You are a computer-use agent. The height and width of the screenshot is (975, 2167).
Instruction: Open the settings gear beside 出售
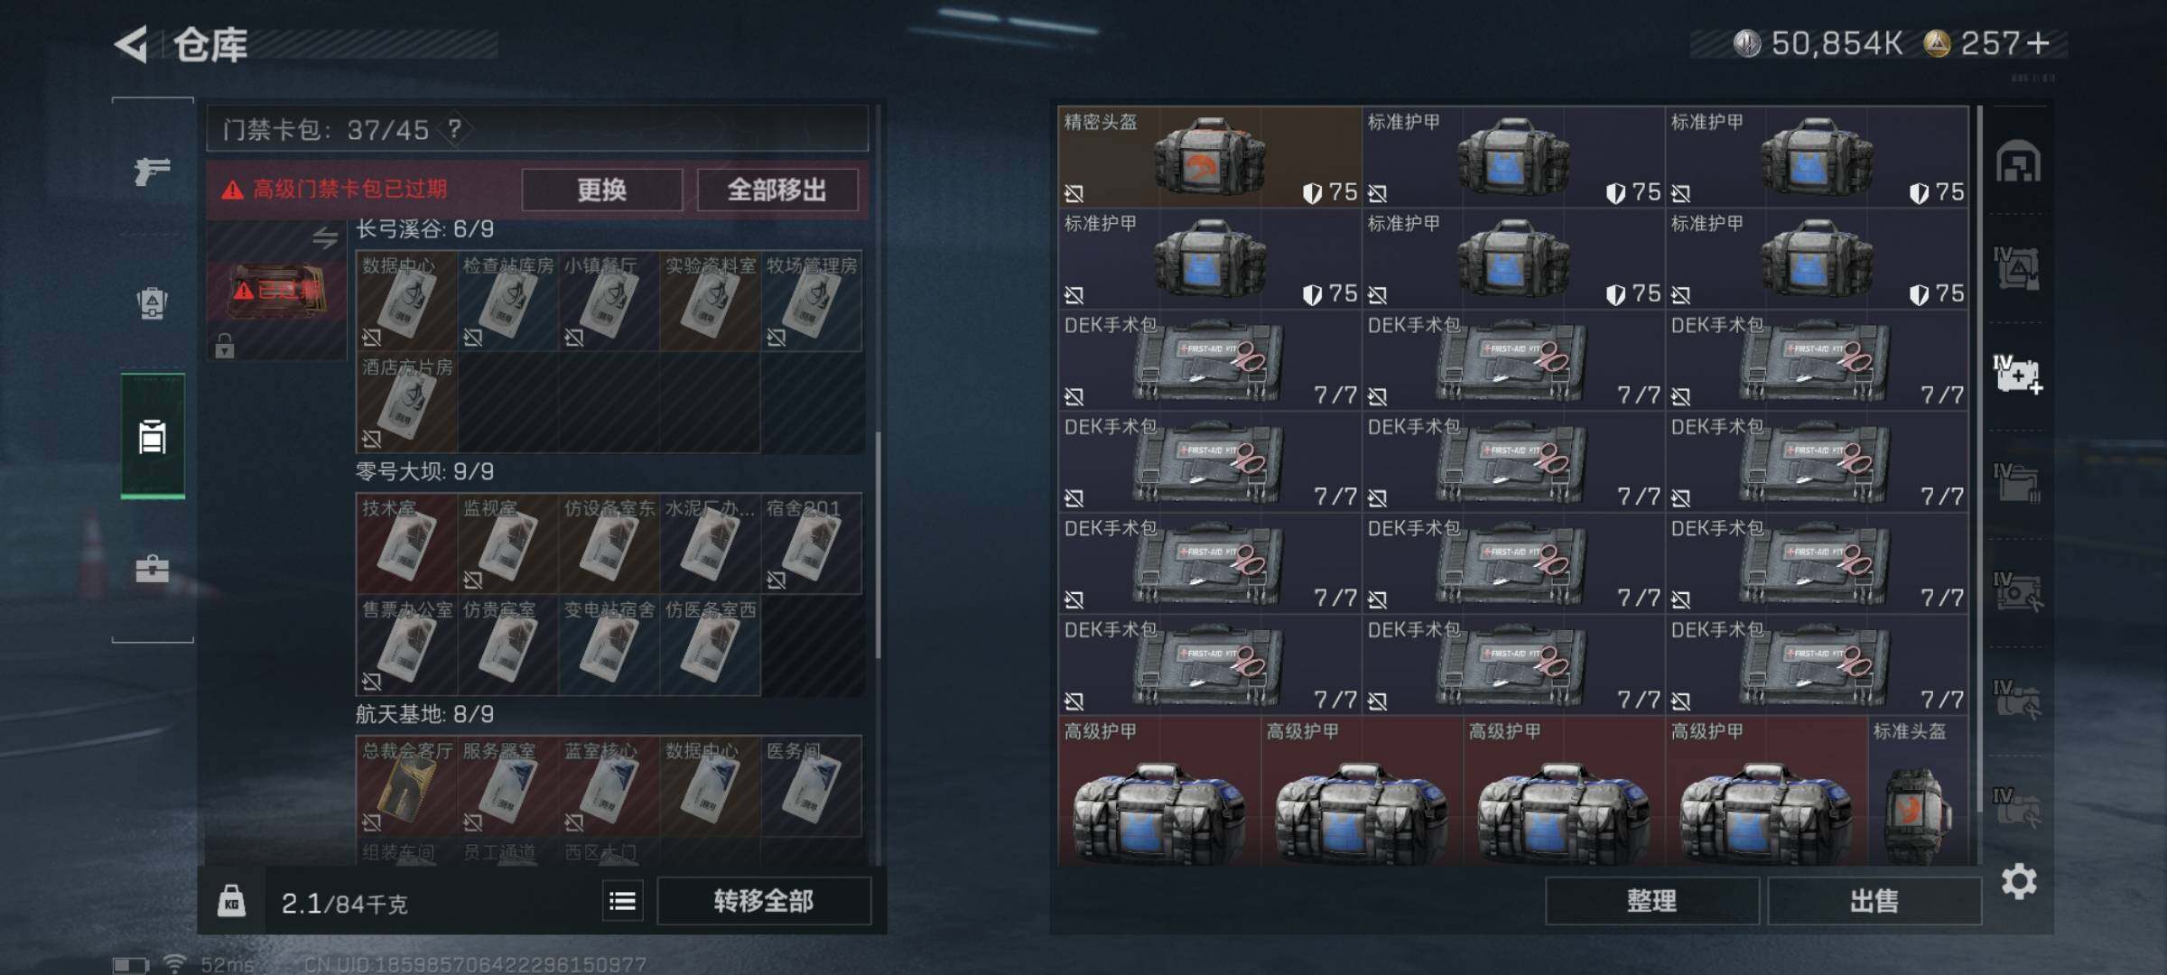tap(2018, 881)
